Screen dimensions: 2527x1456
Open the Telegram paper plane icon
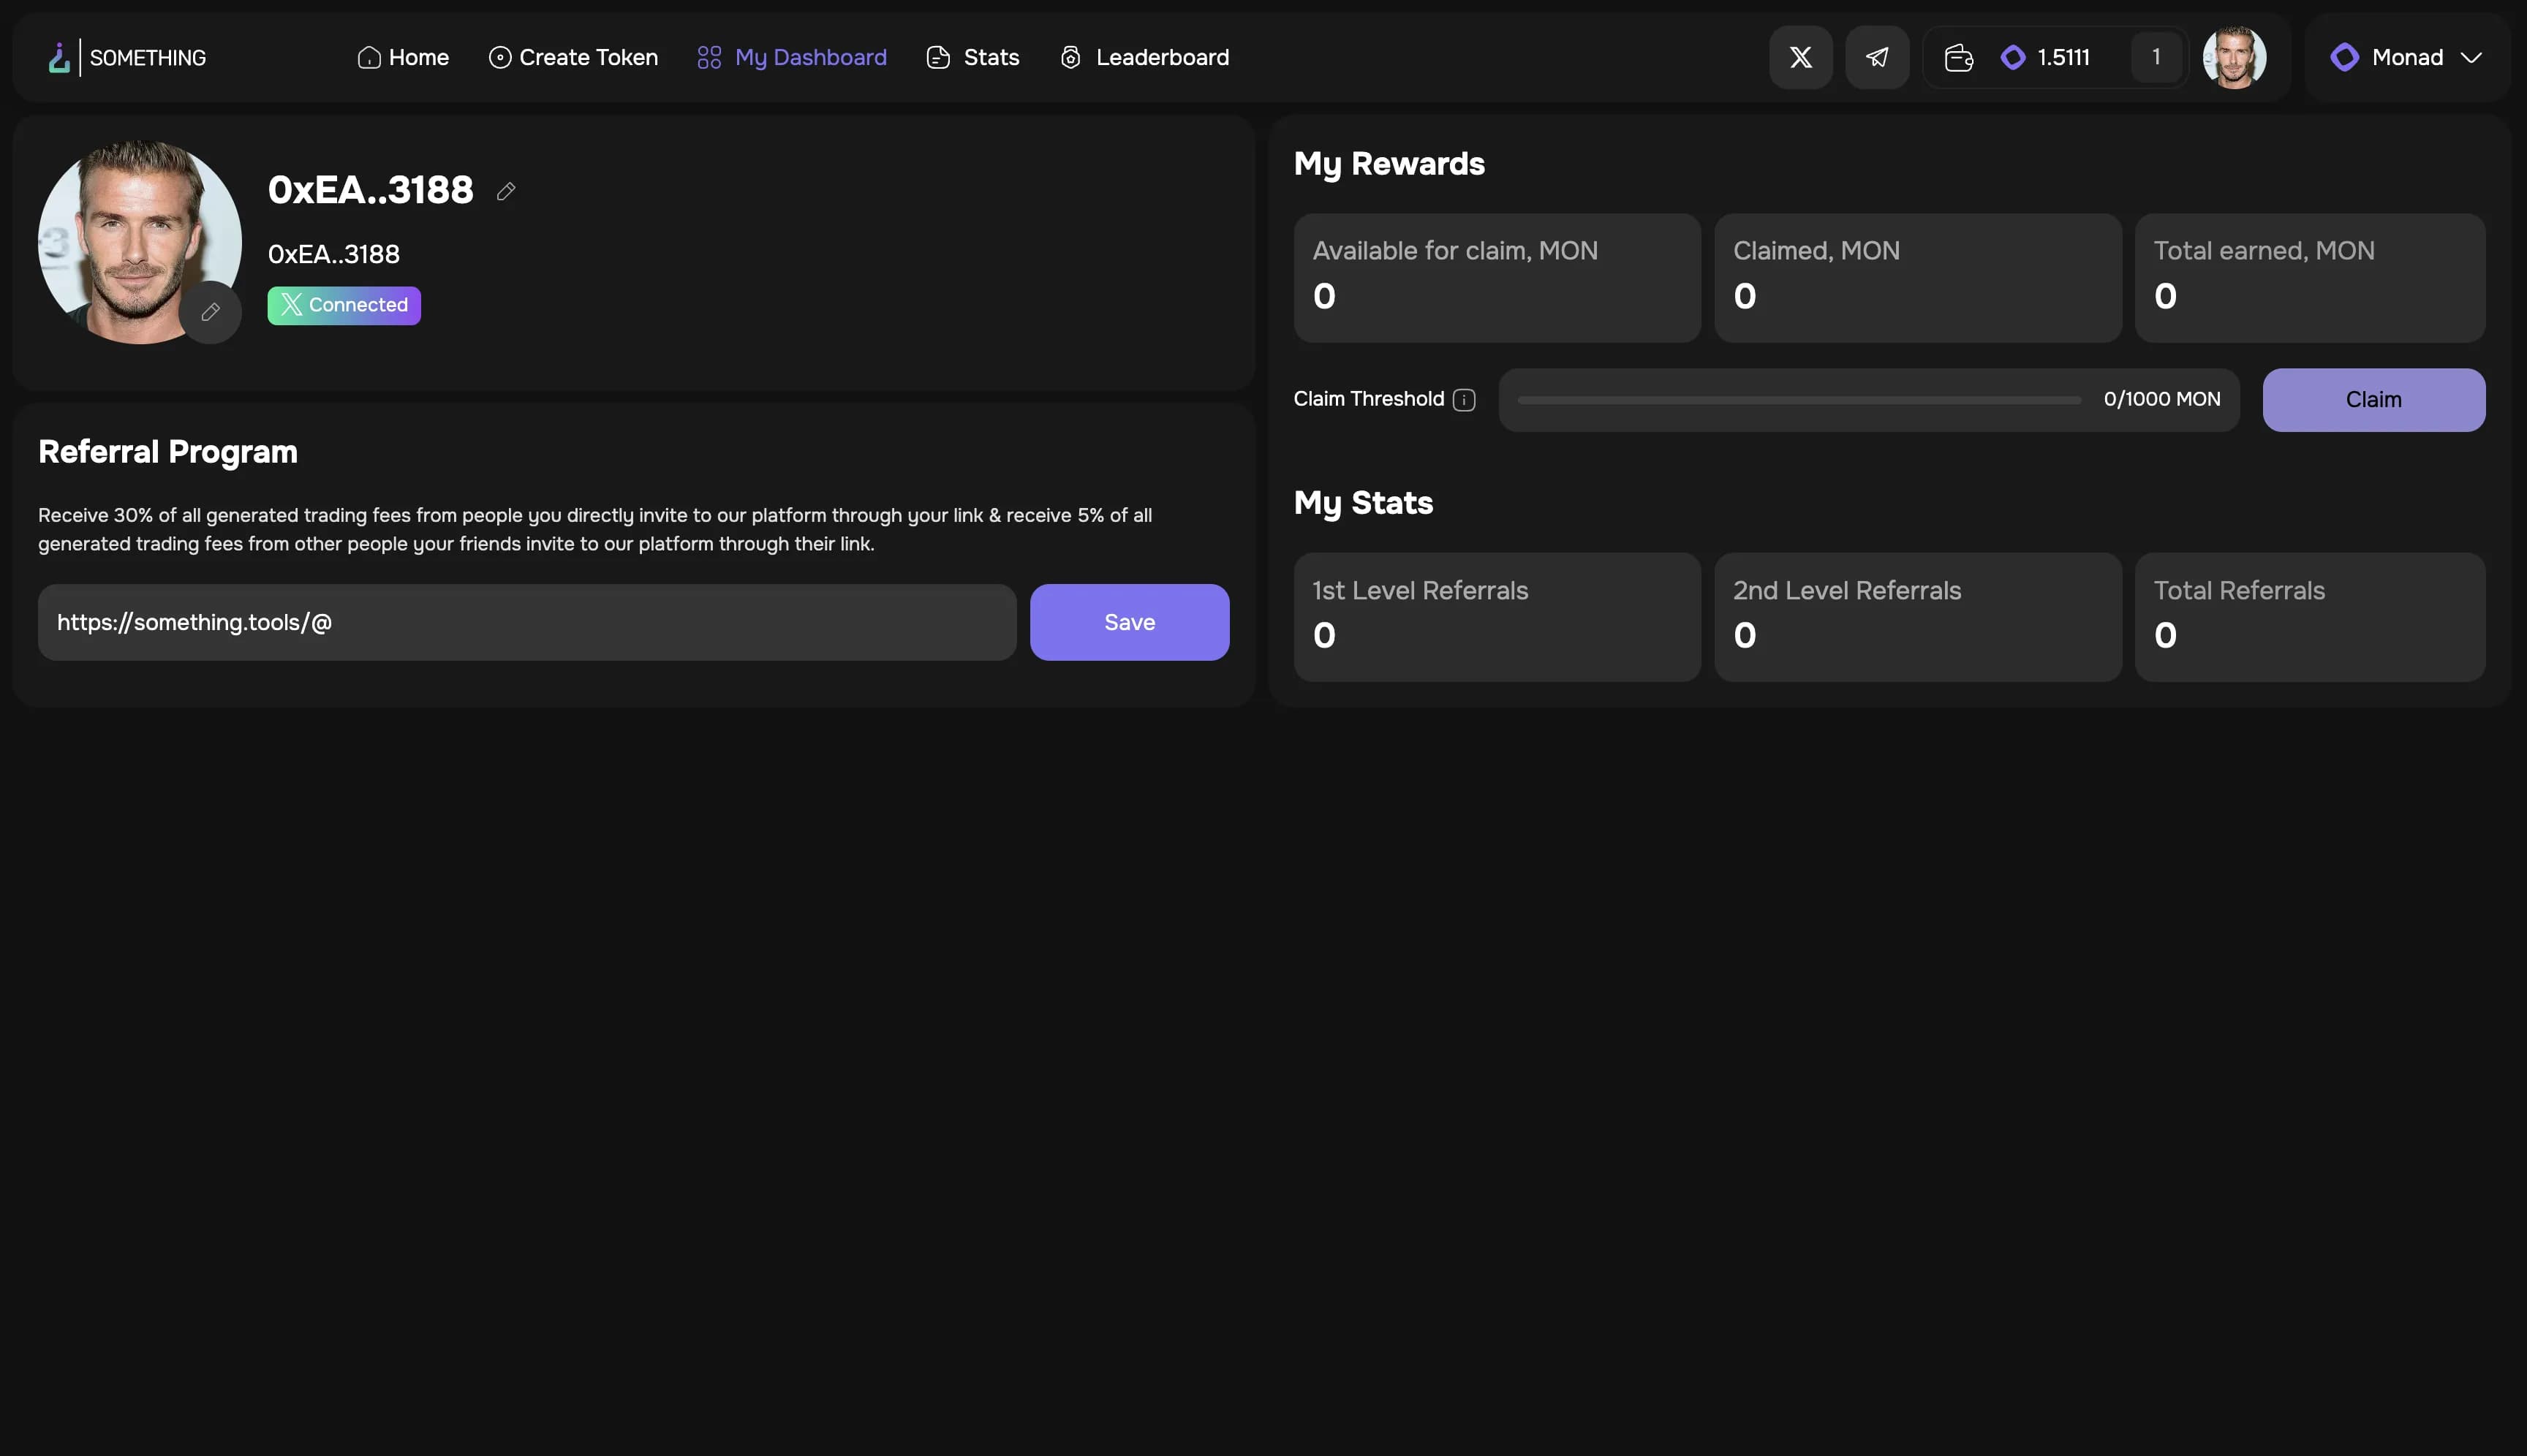point(1877,58)
